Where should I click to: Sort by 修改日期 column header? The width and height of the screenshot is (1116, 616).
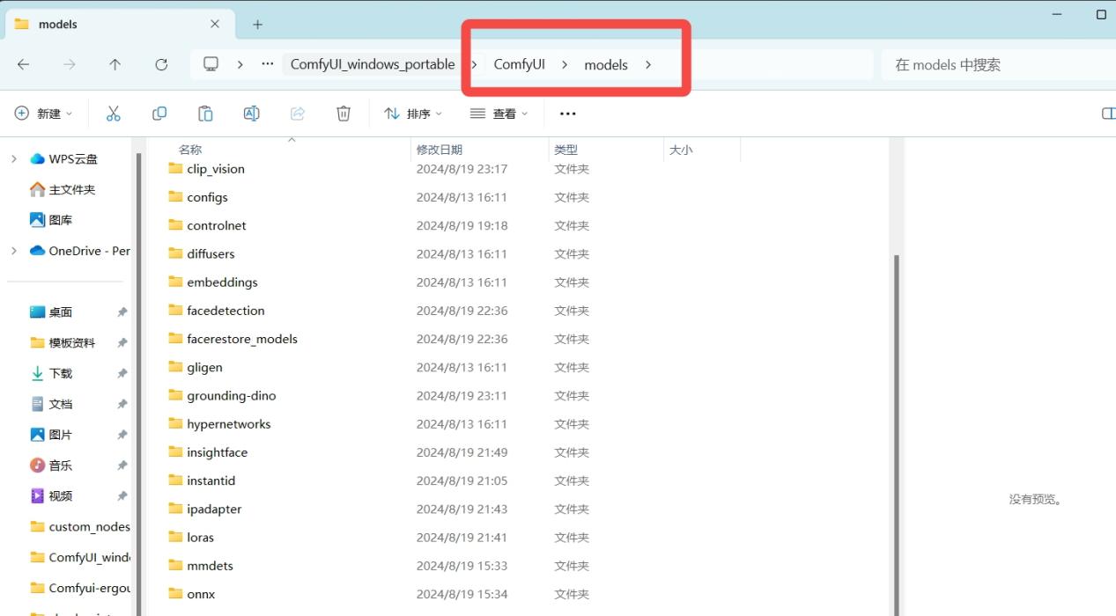[440, 150]
